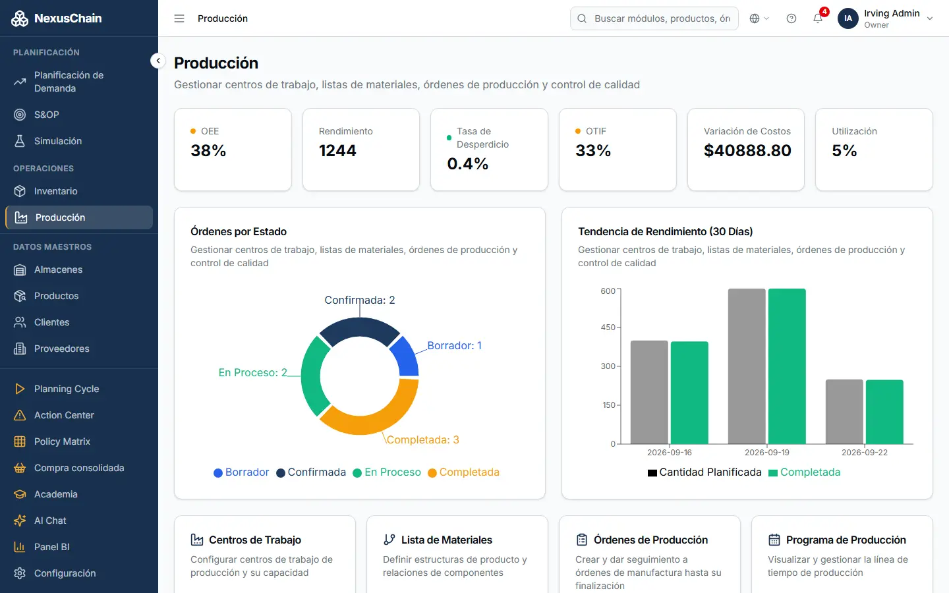Viewport: 949px width, 593px height.
Task: Click the Inventario box icon
Action: tap(20, 191)
